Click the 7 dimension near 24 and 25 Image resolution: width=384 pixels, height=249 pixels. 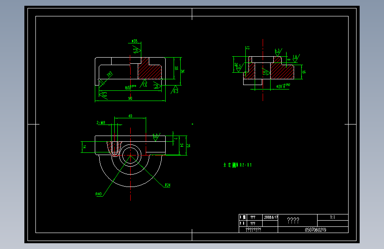[x=175, y=139]
